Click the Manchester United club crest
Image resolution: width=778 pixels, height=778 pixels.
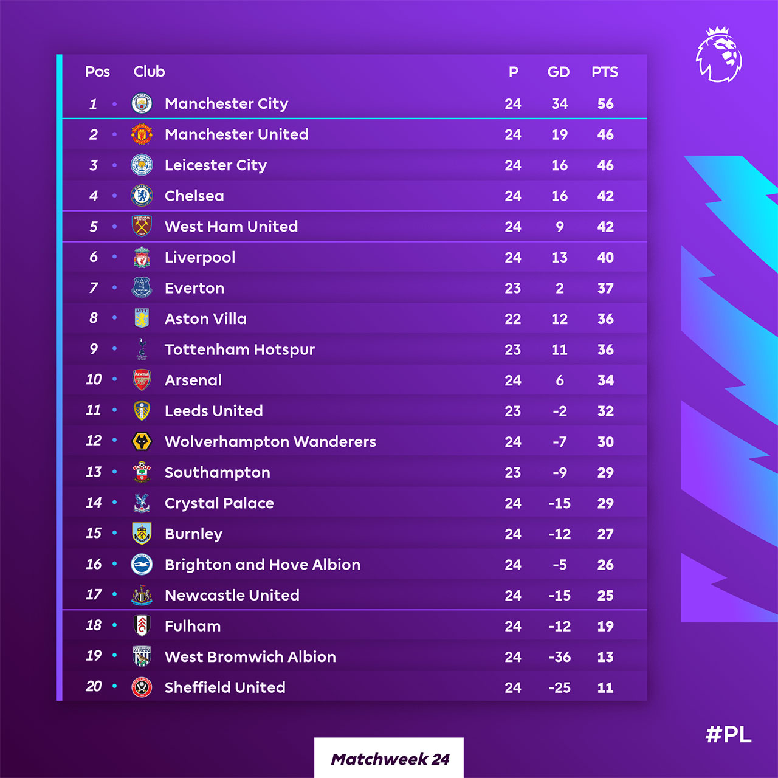click(142, 134)
